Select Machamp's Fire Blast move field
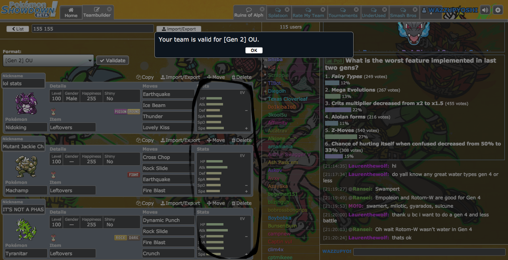 tap(168, 190)
